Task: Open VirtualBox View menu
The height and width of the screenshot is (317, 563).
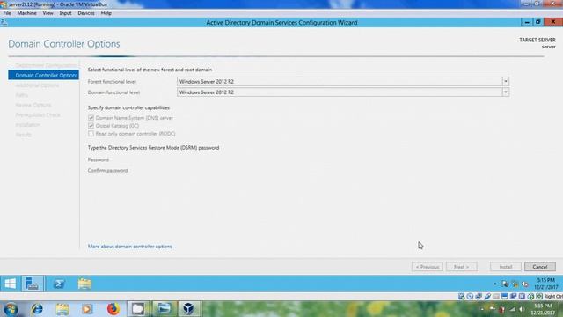Action: pos(48,13)
